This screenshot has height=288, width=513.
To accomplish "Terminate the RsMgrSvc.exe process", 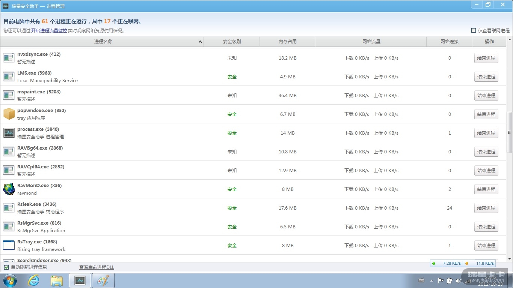I will (486, 227).
